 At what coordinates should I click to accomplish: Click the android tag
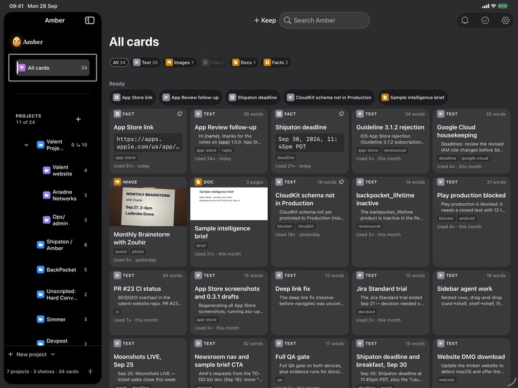point(466,218)
